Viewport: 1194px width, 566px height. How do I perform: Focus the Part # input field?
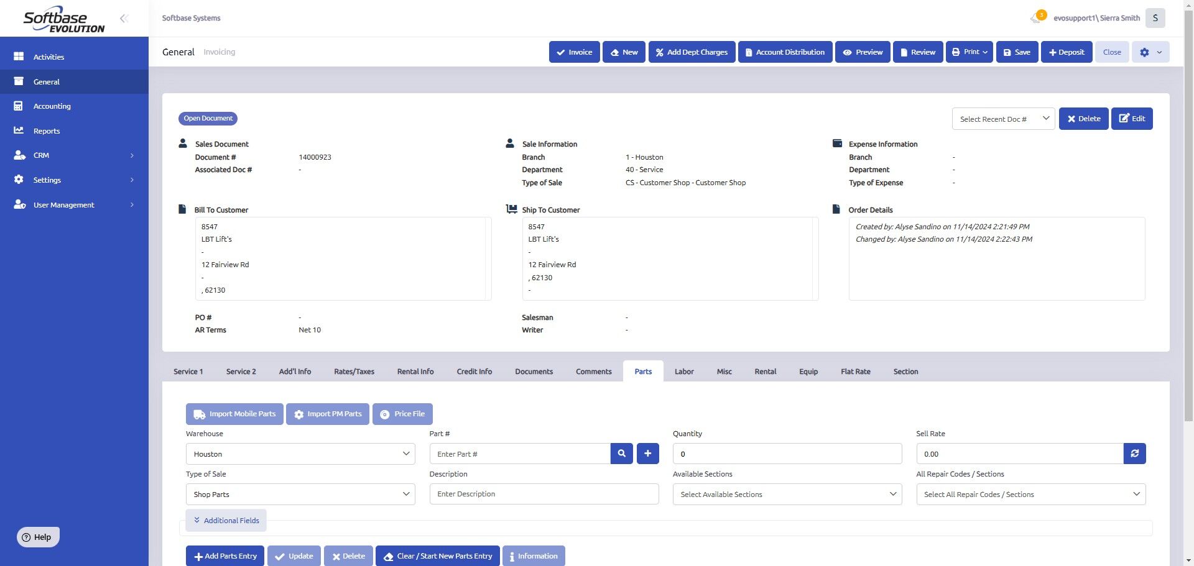pyautogui.click(x=520, y=454)
